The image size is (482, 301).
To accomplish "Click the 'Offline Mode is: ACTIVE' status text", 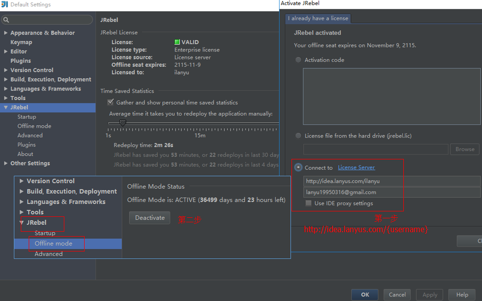I will click(x=206, y=200).
